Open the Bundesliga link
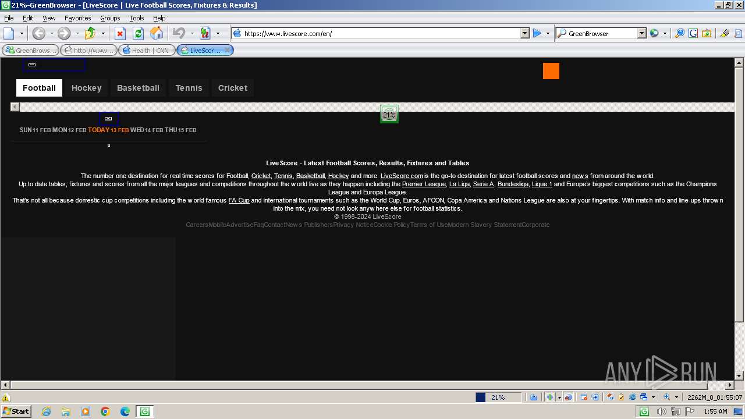Screen dimensions: 745x419 coord(513,184)
